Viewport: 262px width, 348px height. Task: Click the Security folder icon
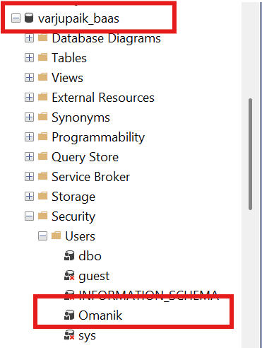point(42,216)
